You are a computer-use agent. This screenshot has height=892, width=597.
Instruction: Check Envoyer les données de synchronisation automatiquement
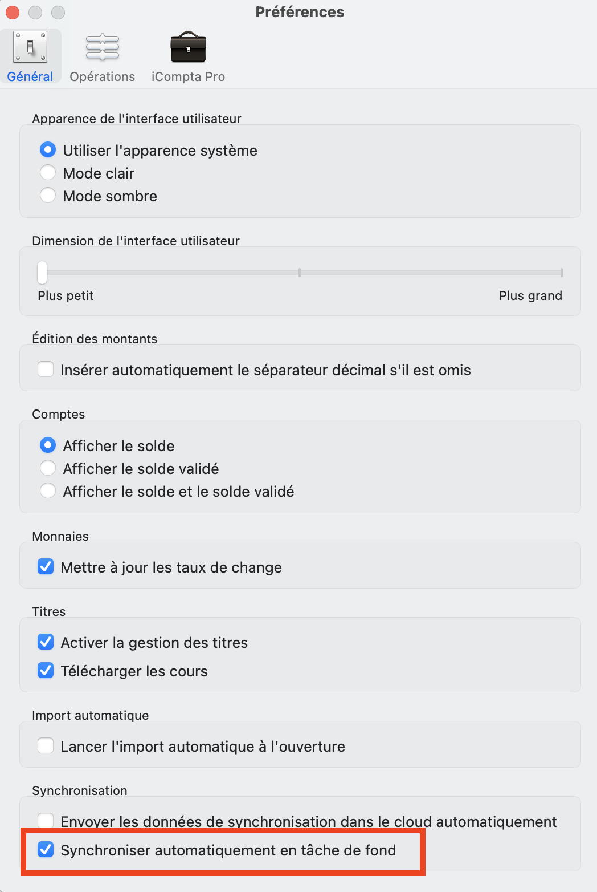pos(46,820)
